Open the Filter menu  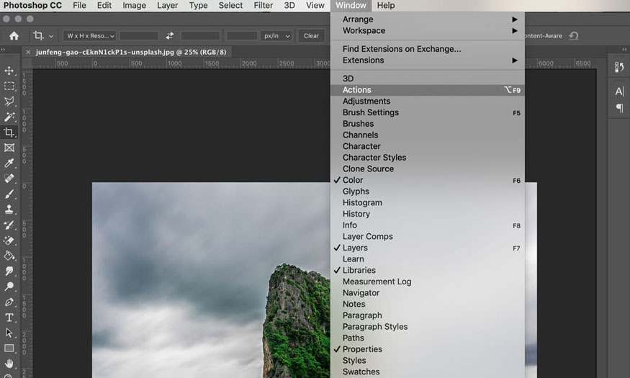point(264,5)
